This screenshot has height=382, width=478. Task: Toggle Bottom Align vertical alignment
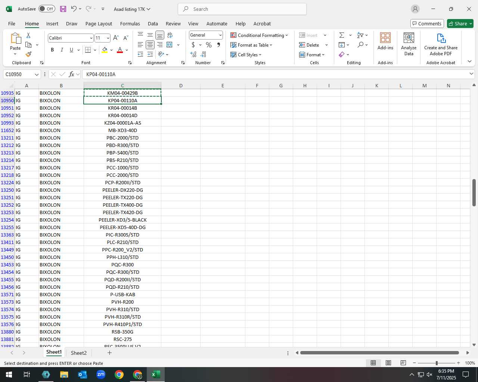(160, 35)
